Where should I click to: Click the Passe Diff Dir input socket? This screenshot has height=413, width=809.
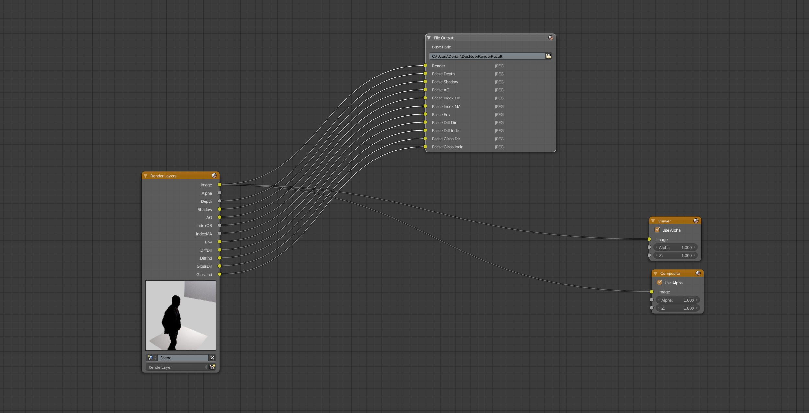[425, 122]
